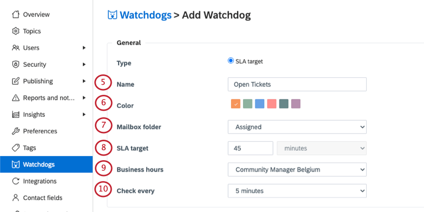Image resolution: width=424 pixels, height=212 pixels.
Task: Expand the Users submenu arrow
Action: point(84,48)
